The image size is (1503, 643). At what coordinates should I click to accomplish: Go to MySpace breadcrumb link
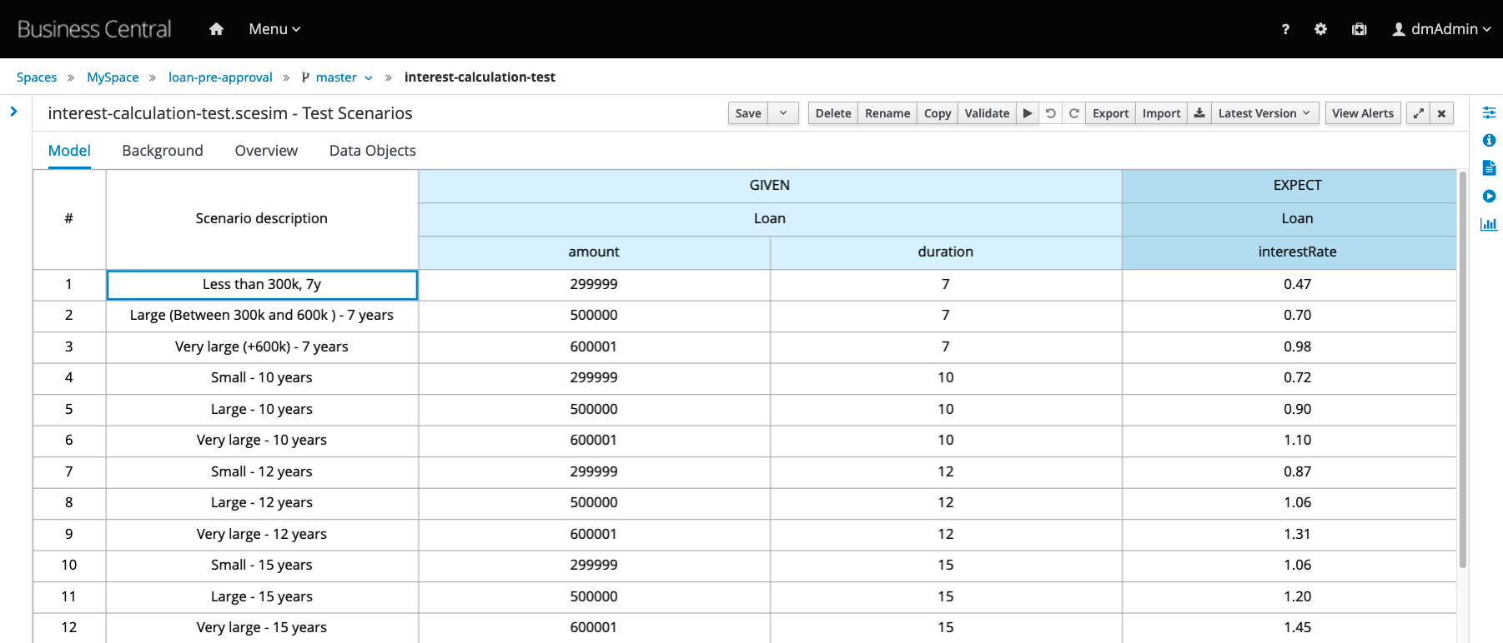coord(113,77)
